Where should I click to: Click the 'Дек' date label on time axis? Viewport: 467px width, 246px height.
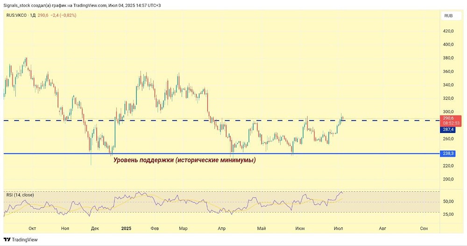(x=95, y=228)
